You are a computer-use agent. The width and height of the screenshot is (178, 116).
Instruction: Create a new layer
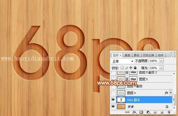(162, 112)
